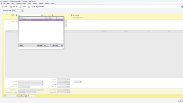This screenshot has height=103, width=183.
Task: Click the Card Name column header
Action: tap(32, 18)
